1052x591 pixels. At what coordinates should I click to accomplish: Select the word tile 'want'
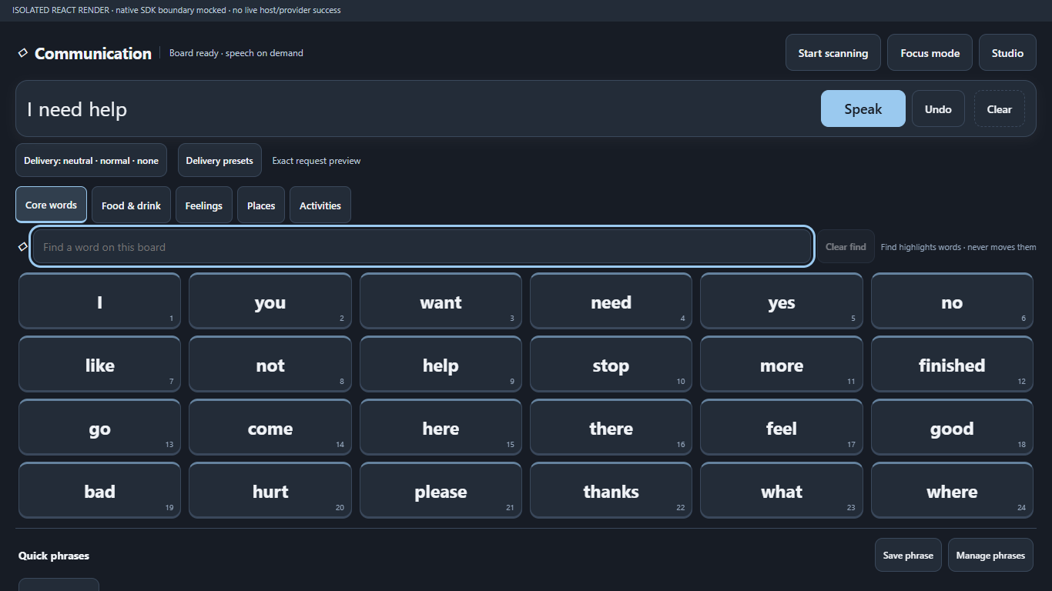click(441, 301)
